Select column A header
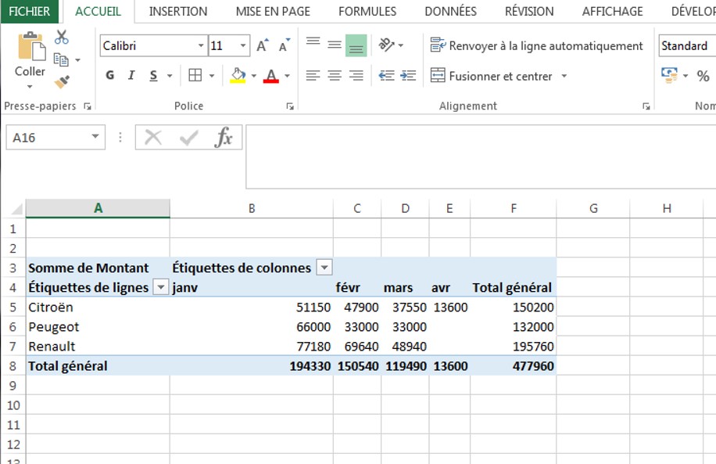 98,208
